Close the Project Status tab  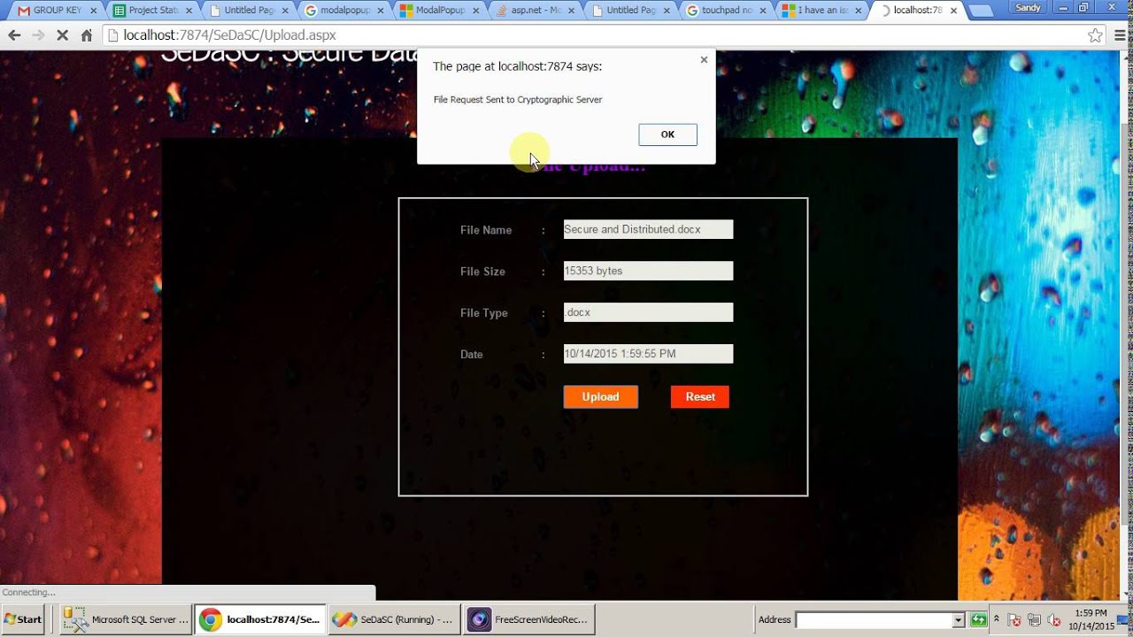(189, 11)
